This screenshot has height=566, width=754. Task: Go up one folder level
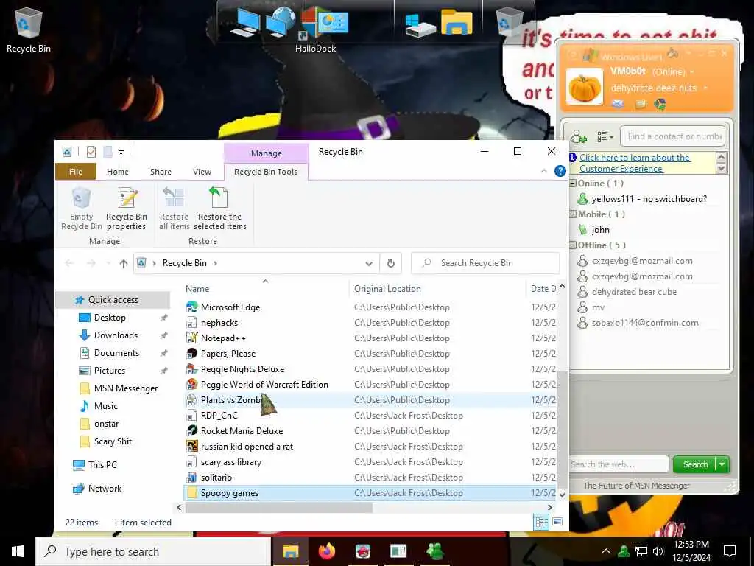124,263
